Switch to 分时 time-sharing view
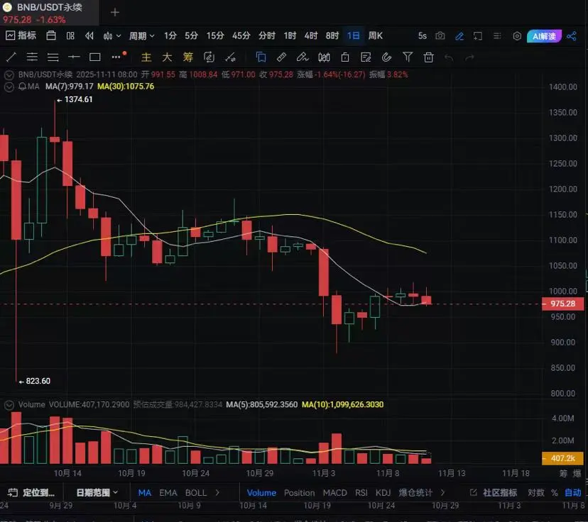This screenshot has height=522, width=588. (x=266, y=35)
